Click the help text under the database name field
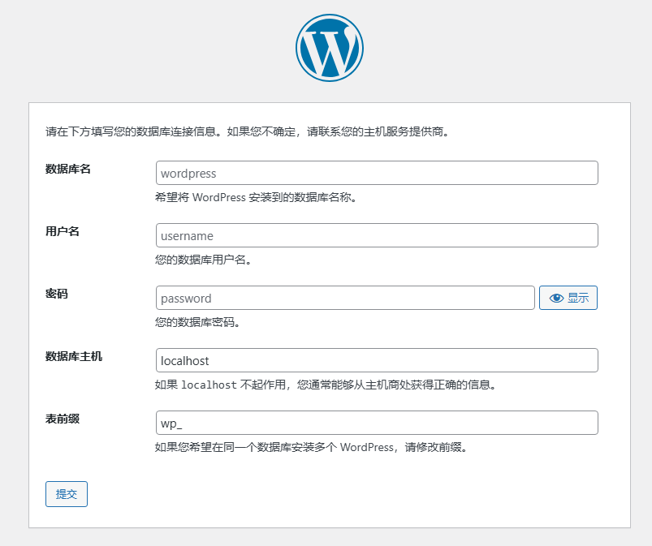 coord(256,197)
